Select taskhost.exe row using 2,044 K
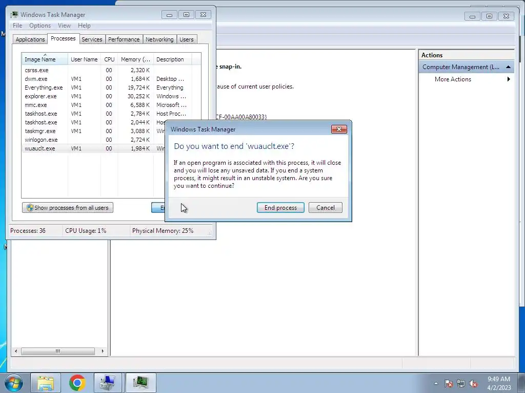Screen dimensions: 525x393 tap(93, 122)
